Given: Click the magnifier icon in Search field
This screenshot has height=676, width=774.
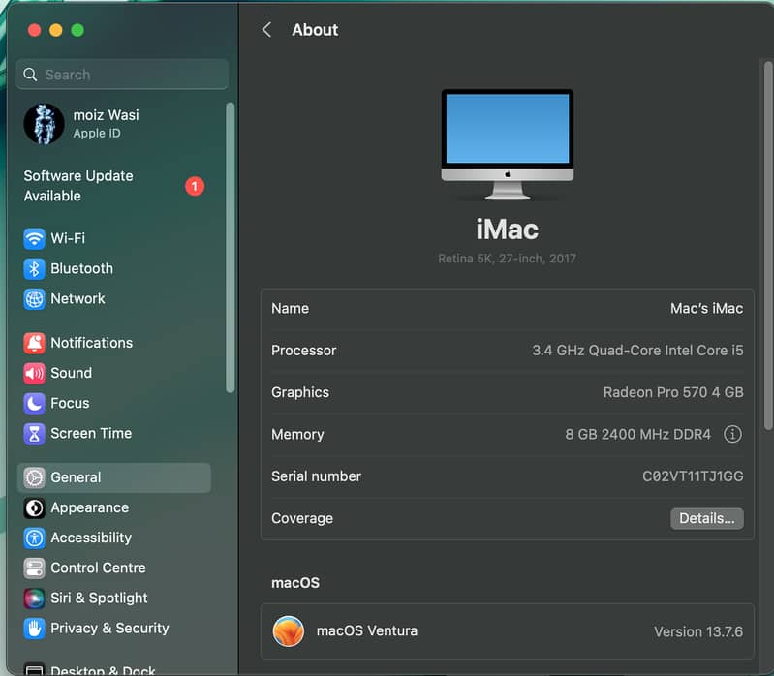Looking at the screenshot, I should click(30, 75).
